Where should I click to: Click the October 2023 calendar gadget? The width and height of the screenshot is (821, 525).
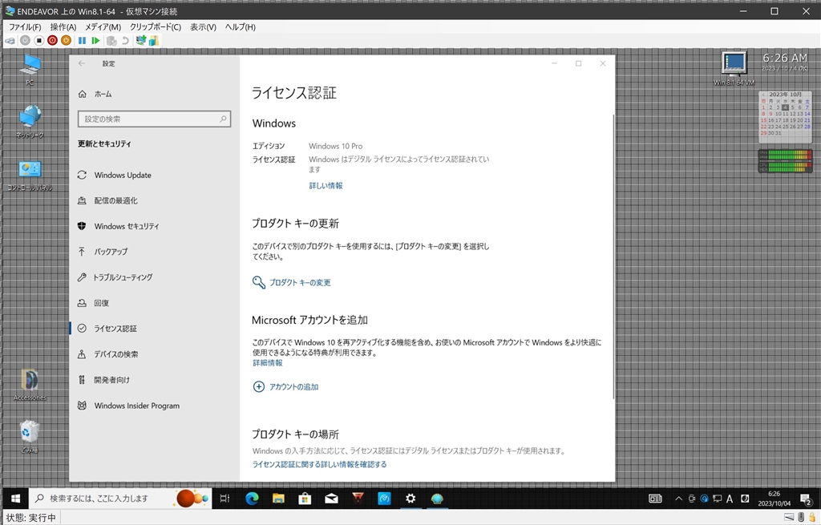(786, 116)
